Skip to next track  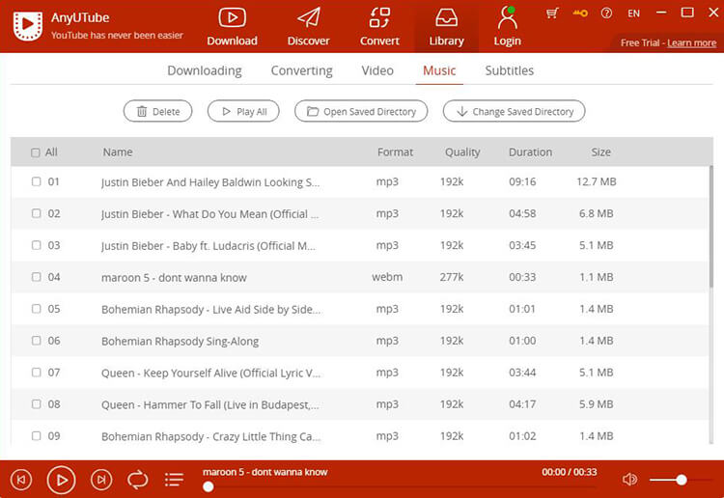(101, 480)
